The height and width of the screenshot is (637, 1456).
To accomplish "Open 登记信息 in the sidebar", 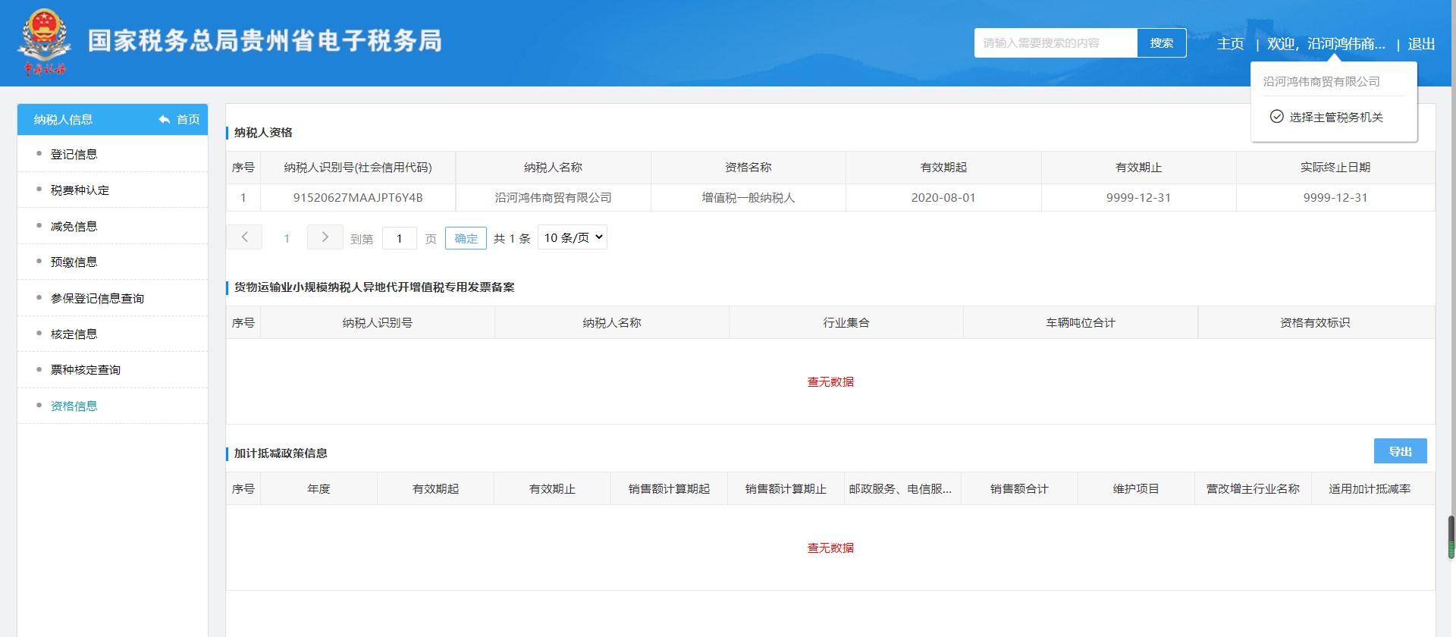I will (74, 155).
